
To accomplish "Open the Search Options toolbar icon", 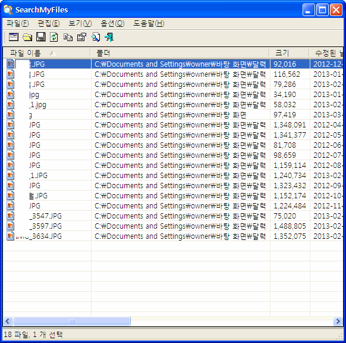I will pyautogui.click(x=14, y=37).
